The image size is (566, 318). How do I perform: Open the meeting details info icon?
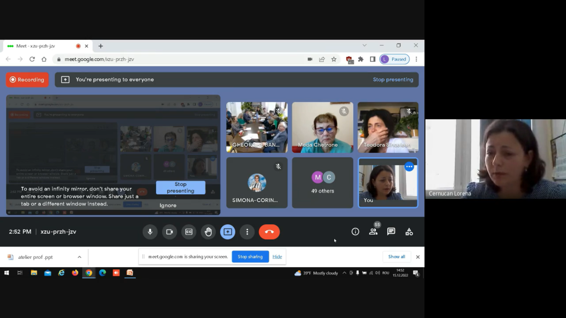point(355,232)
